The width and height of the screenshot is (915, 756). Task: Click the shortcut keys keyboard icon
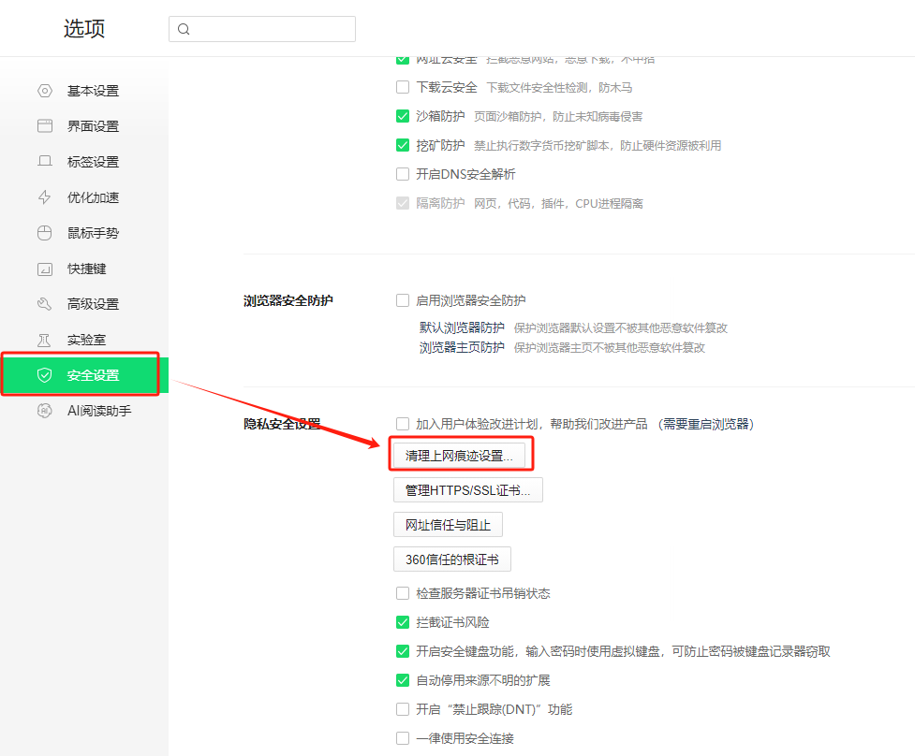pos(44,269)
